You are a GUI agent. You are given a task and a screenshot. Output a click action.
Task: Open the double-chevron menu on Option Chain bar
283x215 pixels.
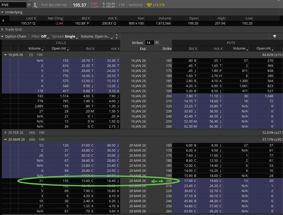coord(274,36)
